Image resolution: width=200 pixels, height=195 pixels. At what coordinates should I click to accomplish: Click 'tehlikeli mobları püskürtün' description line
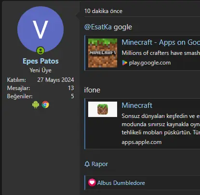click(161, 132)
